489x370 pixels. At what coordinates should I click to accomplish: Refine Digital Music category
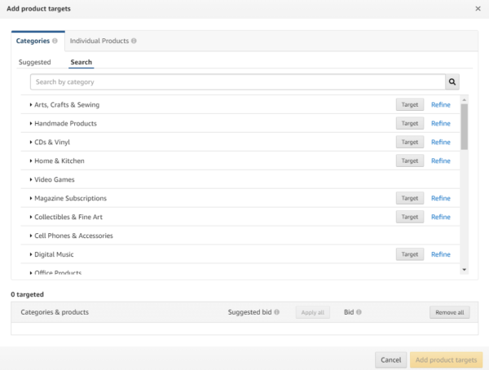(x=441, y=254)
